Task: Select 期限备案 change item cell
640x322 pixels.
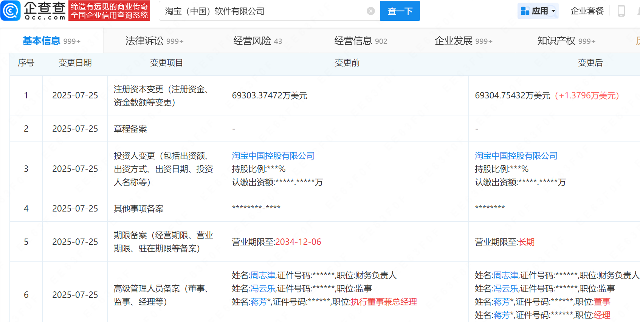Action: point(167,242)
